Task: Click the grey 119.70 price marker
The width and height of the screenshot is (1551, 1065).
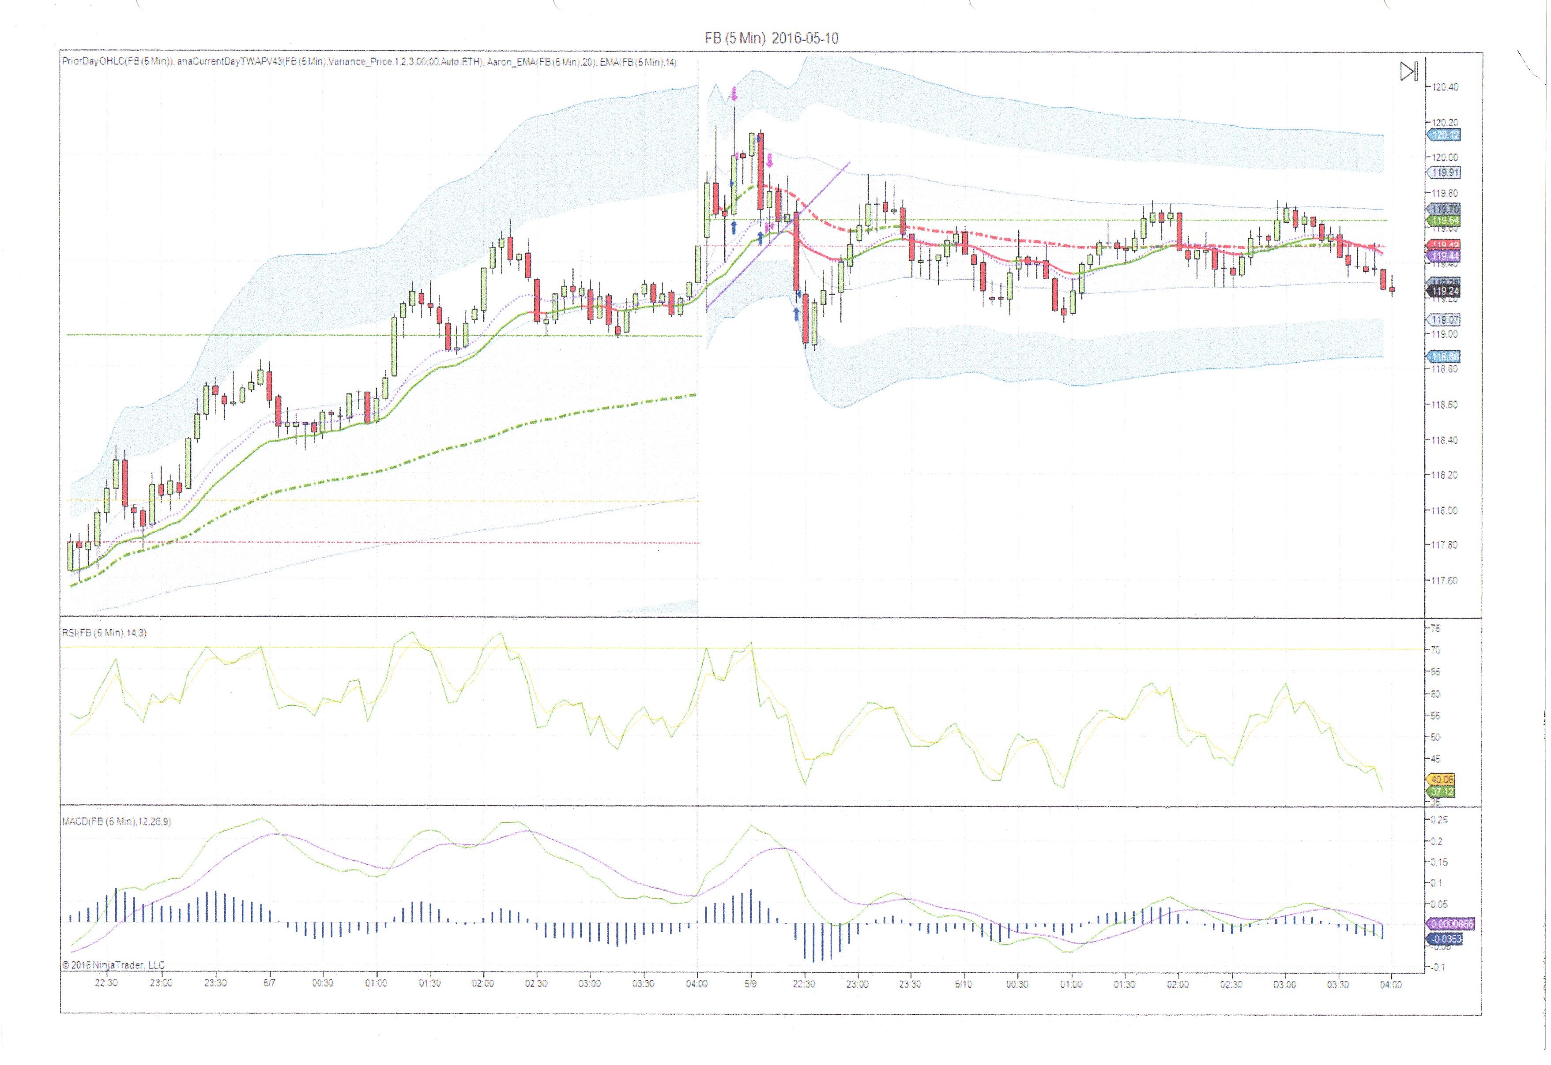Action: [1443, 209]
